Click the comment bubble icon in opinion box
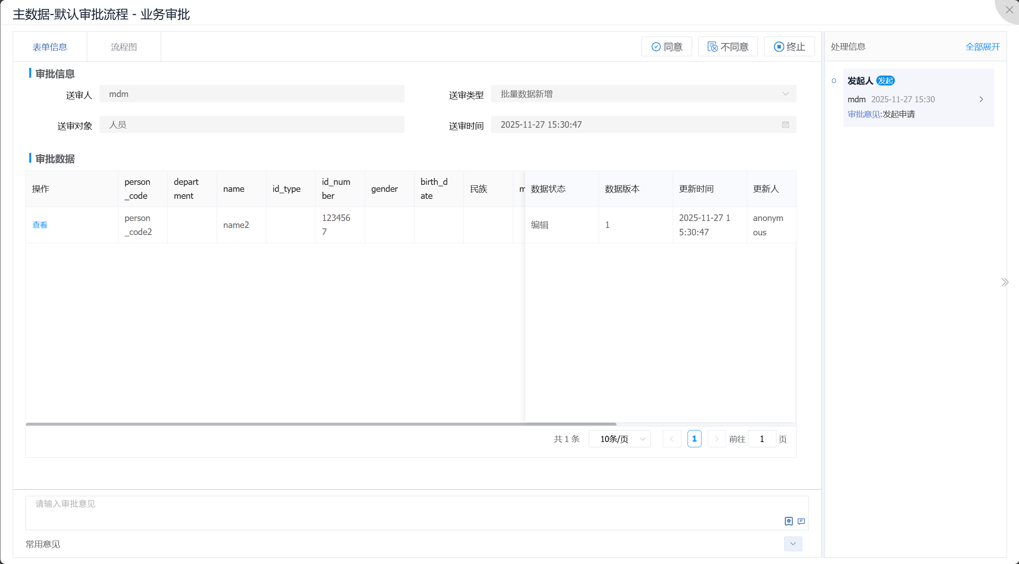Screen dimensions: 1019x564 point(801,521)
